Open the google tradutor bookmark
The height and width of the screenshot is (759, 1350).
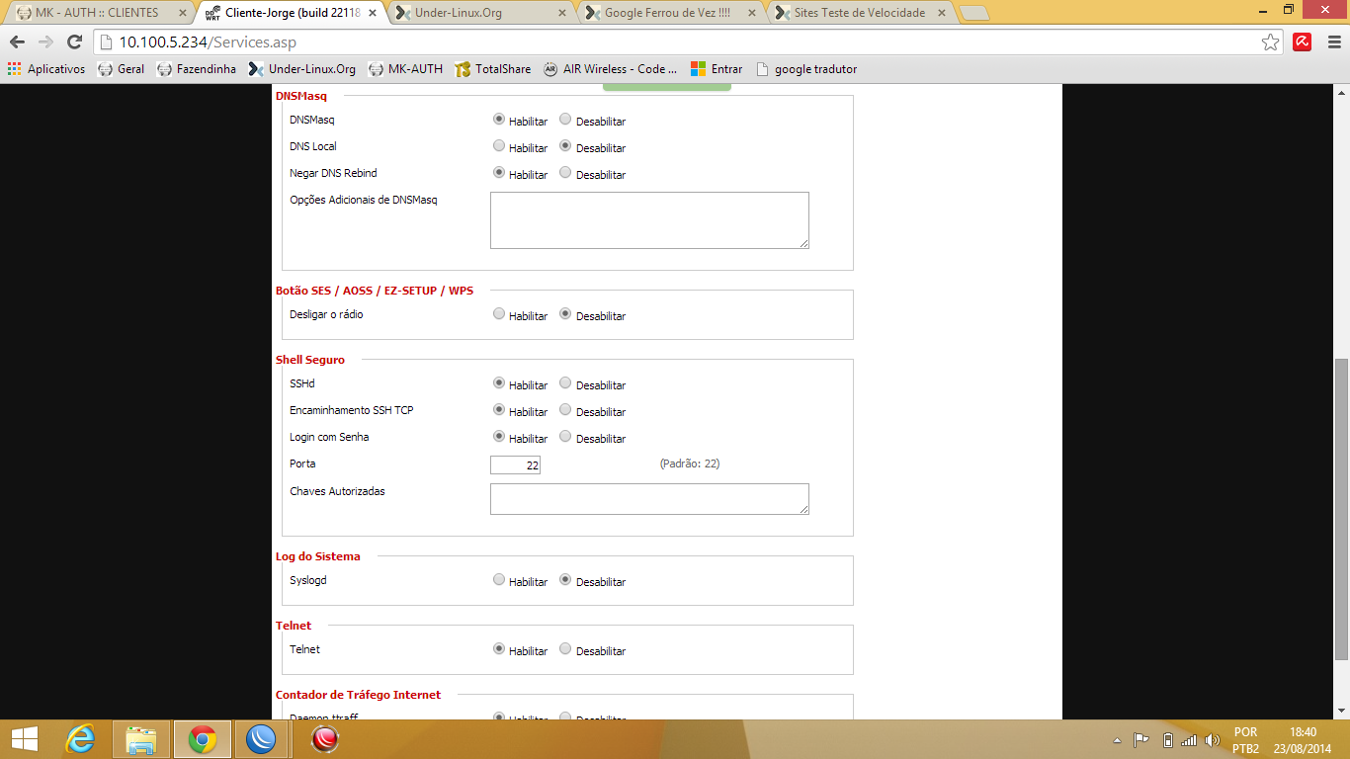(x=805, y=69)
